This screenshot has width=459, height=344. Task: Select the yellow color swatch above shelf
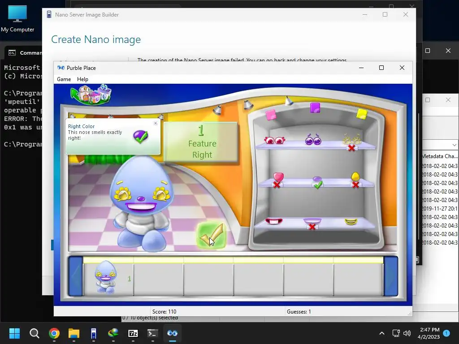coord(362,114)
